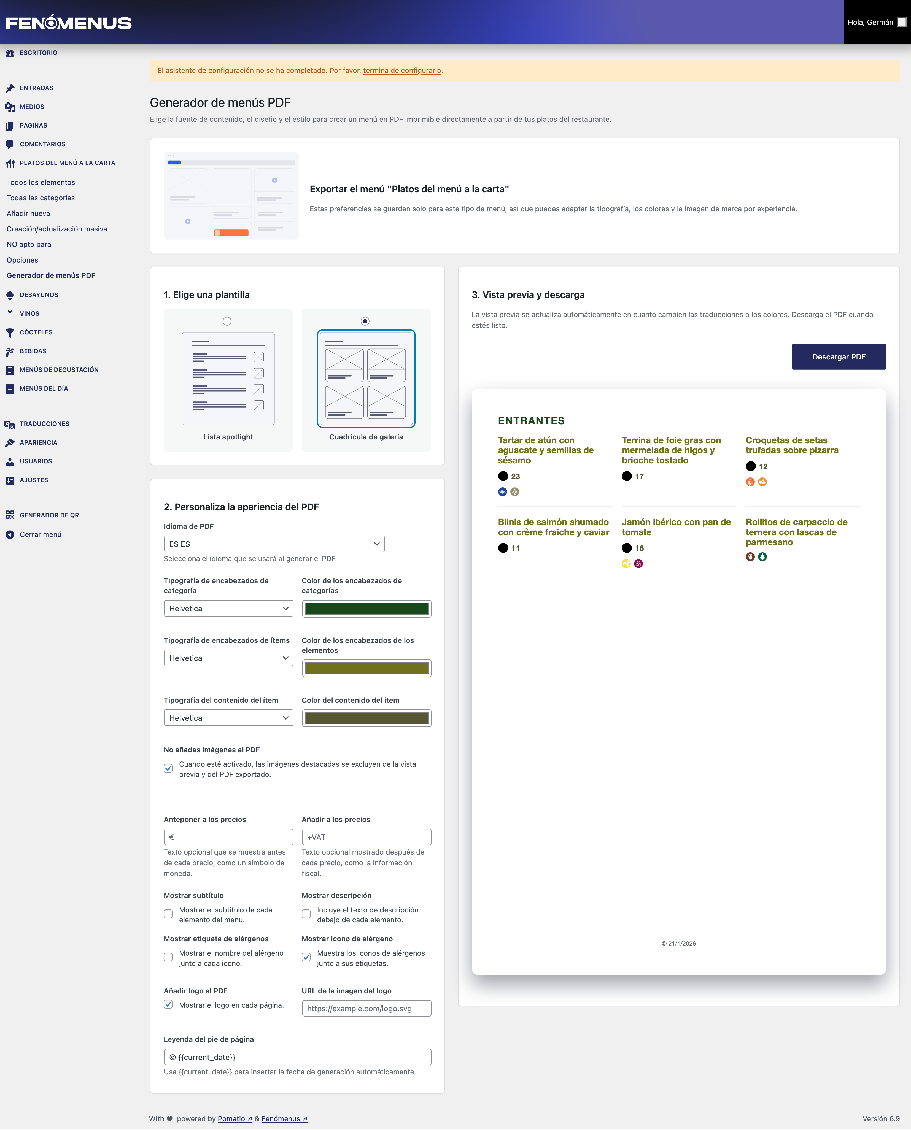Open the Idioma de PDF dropdown
The width and height of the screenshot is (911, 1130).
point(274,544)
